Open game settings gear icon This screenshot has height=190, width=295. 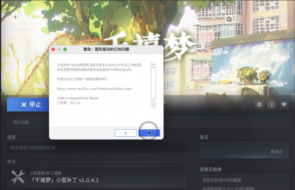coord(259,105)
